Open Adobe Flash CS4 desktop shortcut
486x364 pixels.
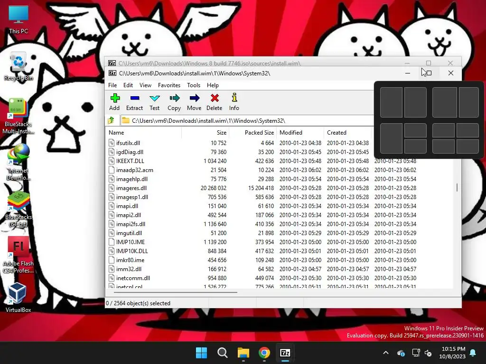(19, 255)
